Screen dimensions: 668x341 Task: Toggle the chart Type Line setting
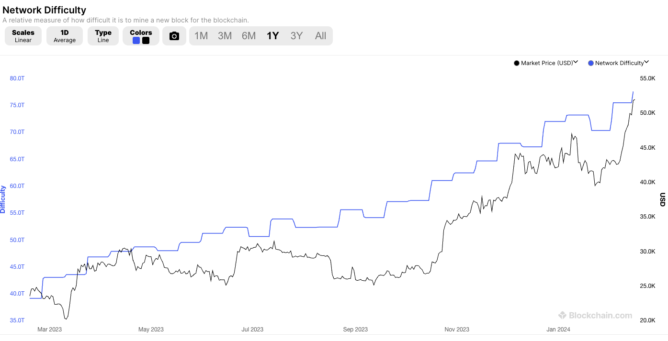103,36
